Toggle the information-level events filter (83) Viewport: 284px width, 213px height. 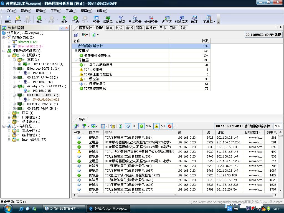pos(128,126)
